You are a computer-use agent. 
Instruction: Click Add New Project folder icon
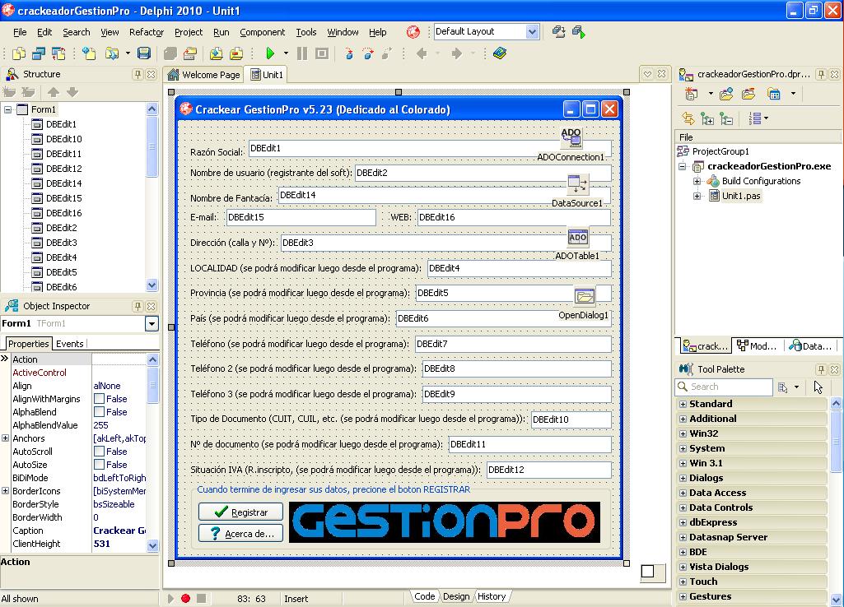tap(726, 94)
